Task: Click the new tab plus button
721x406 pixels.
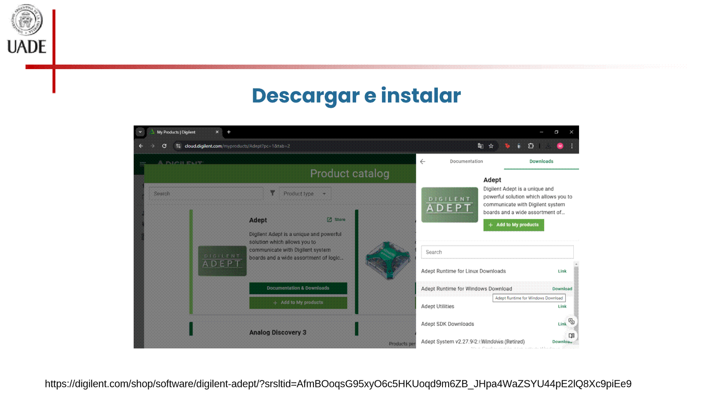Action: pos(229,132)
